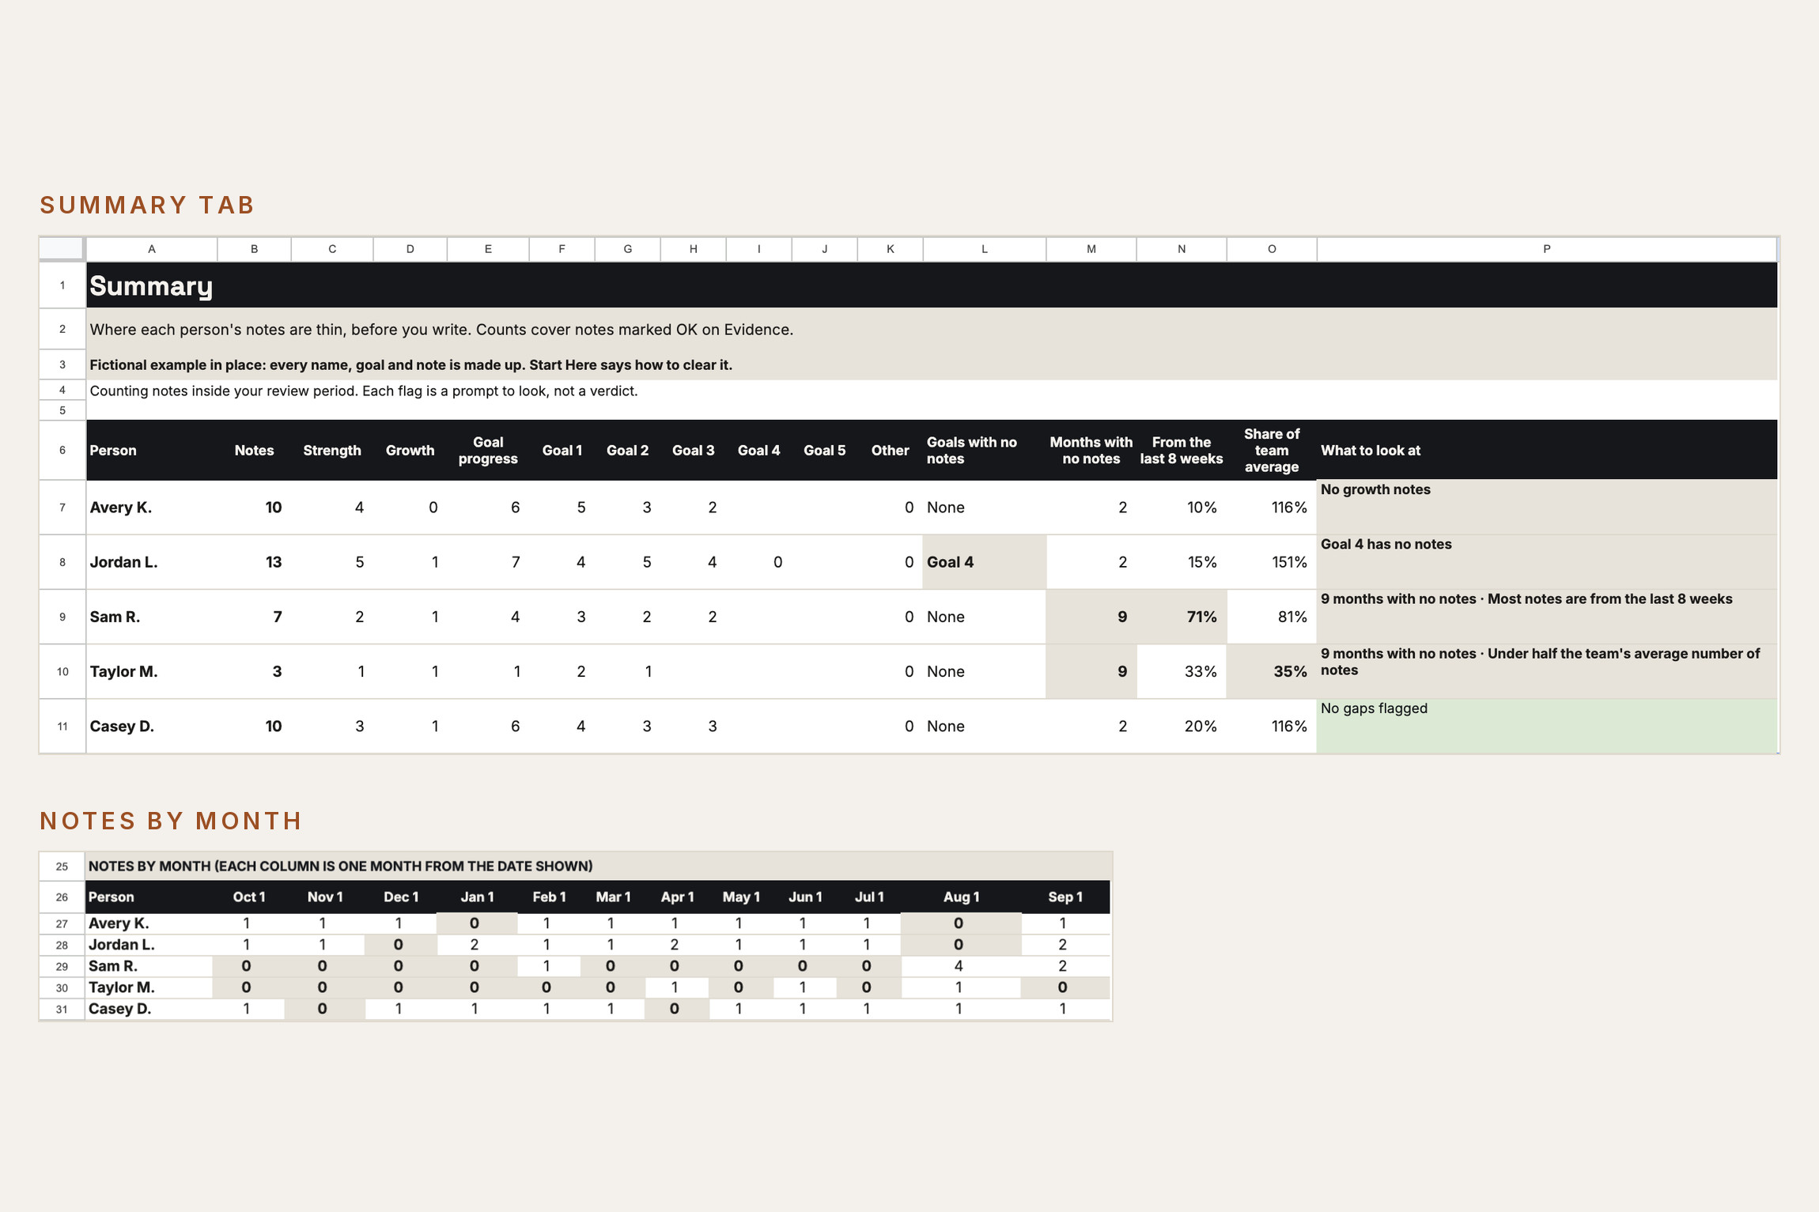This screenshot has height=1212, width=1819.
Task: Click the 'Goal 4 has no notes' cell
Action: [x=1546, y=562]
